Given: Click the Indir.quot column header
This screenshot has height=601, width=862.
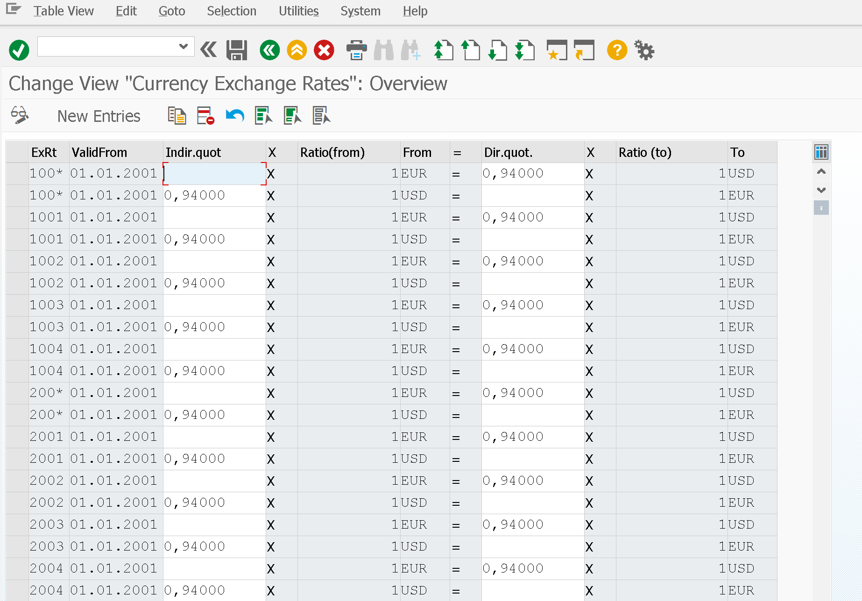Looking at the screenshot, I should click(214, 152).
